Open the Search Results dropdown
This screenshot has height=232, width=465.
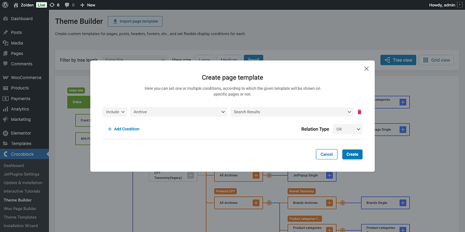(292, 112)
